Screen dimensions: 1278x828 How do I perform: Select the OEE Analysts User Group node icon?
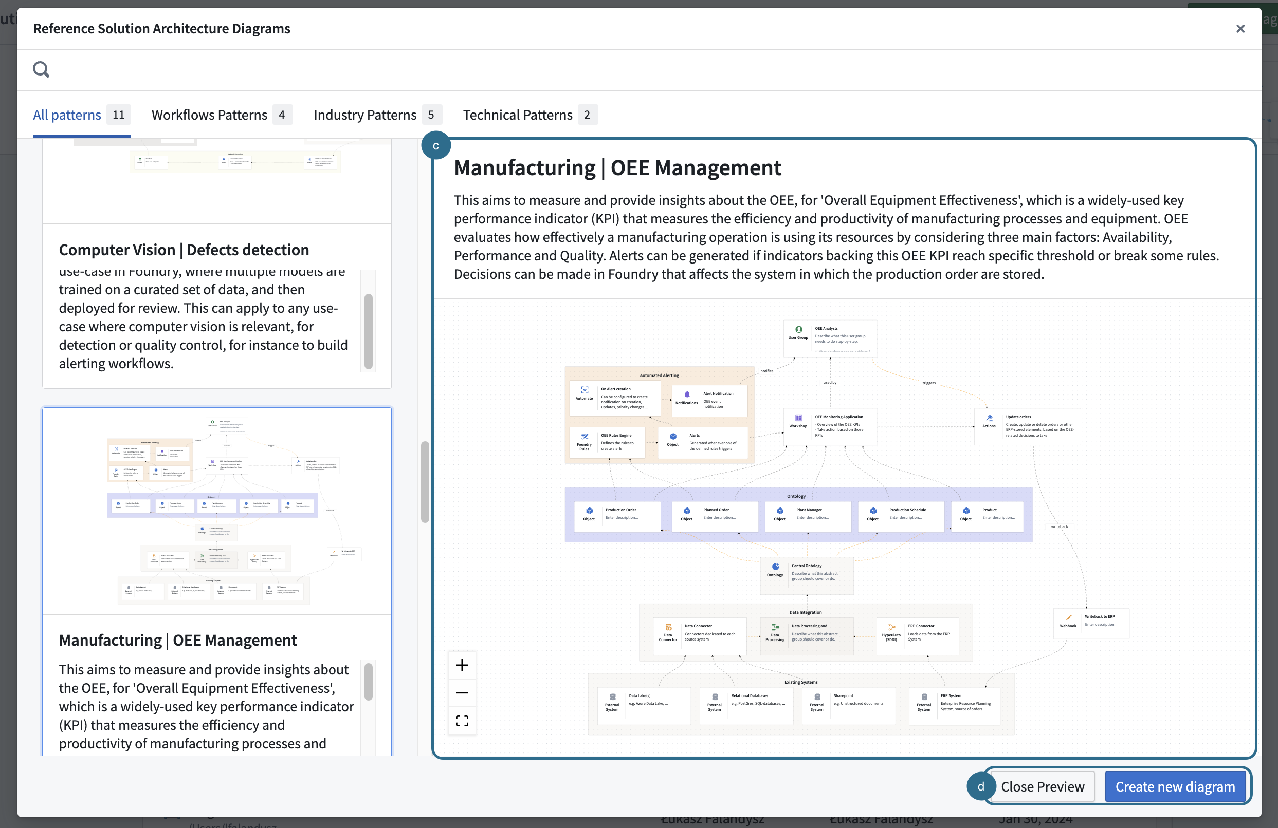[798, 329]
